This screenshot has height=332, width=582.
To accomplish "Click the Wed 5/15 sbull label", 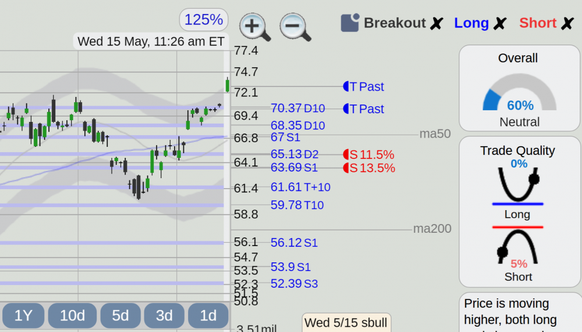I will coord(346,323).
